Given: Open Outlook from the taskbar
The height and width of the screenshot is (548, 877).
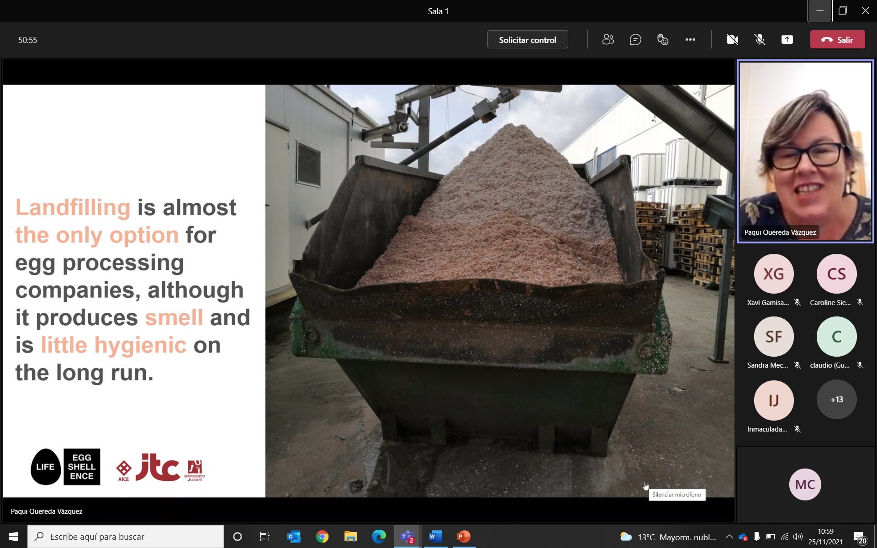Looking at the screenshot, I should click(x=294, y=537).
